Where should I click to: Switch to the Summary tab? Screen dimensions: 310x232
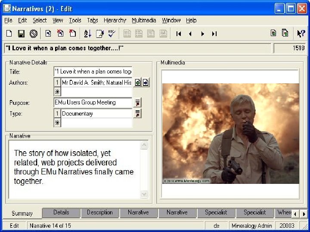point(22,213)
